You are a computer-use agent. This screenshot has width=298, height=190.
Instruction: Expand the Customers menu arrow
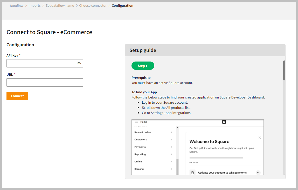point(171,140)
